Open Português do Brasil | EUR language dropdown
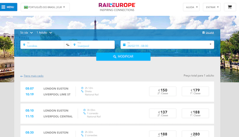The height and width of the screenshot is (137, 239). pos(45,7)
